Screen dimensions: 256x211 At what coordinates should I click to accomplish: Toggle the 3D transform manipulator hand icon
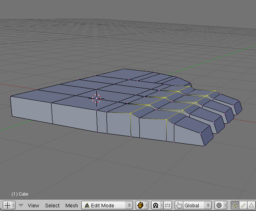[x=179, y=205]
